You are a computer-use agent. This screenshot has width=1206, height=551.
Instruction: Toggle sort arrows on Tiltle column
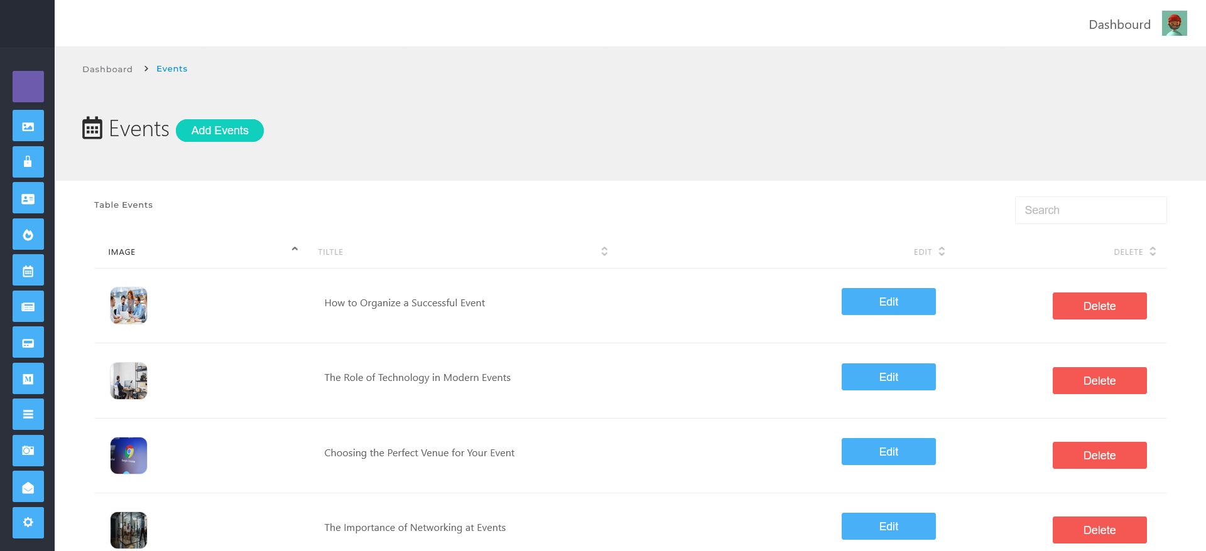604,252
